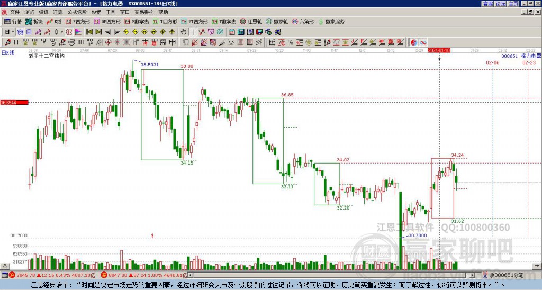Open the 板块 sector view
Viewport: 542px width, 290px height.
[34, 21]
